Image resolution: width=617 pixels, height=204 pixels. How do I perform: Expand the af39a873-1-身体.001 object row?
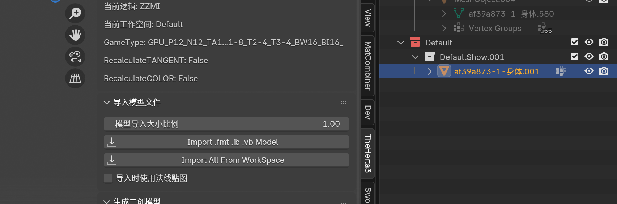tap(430, 71)
